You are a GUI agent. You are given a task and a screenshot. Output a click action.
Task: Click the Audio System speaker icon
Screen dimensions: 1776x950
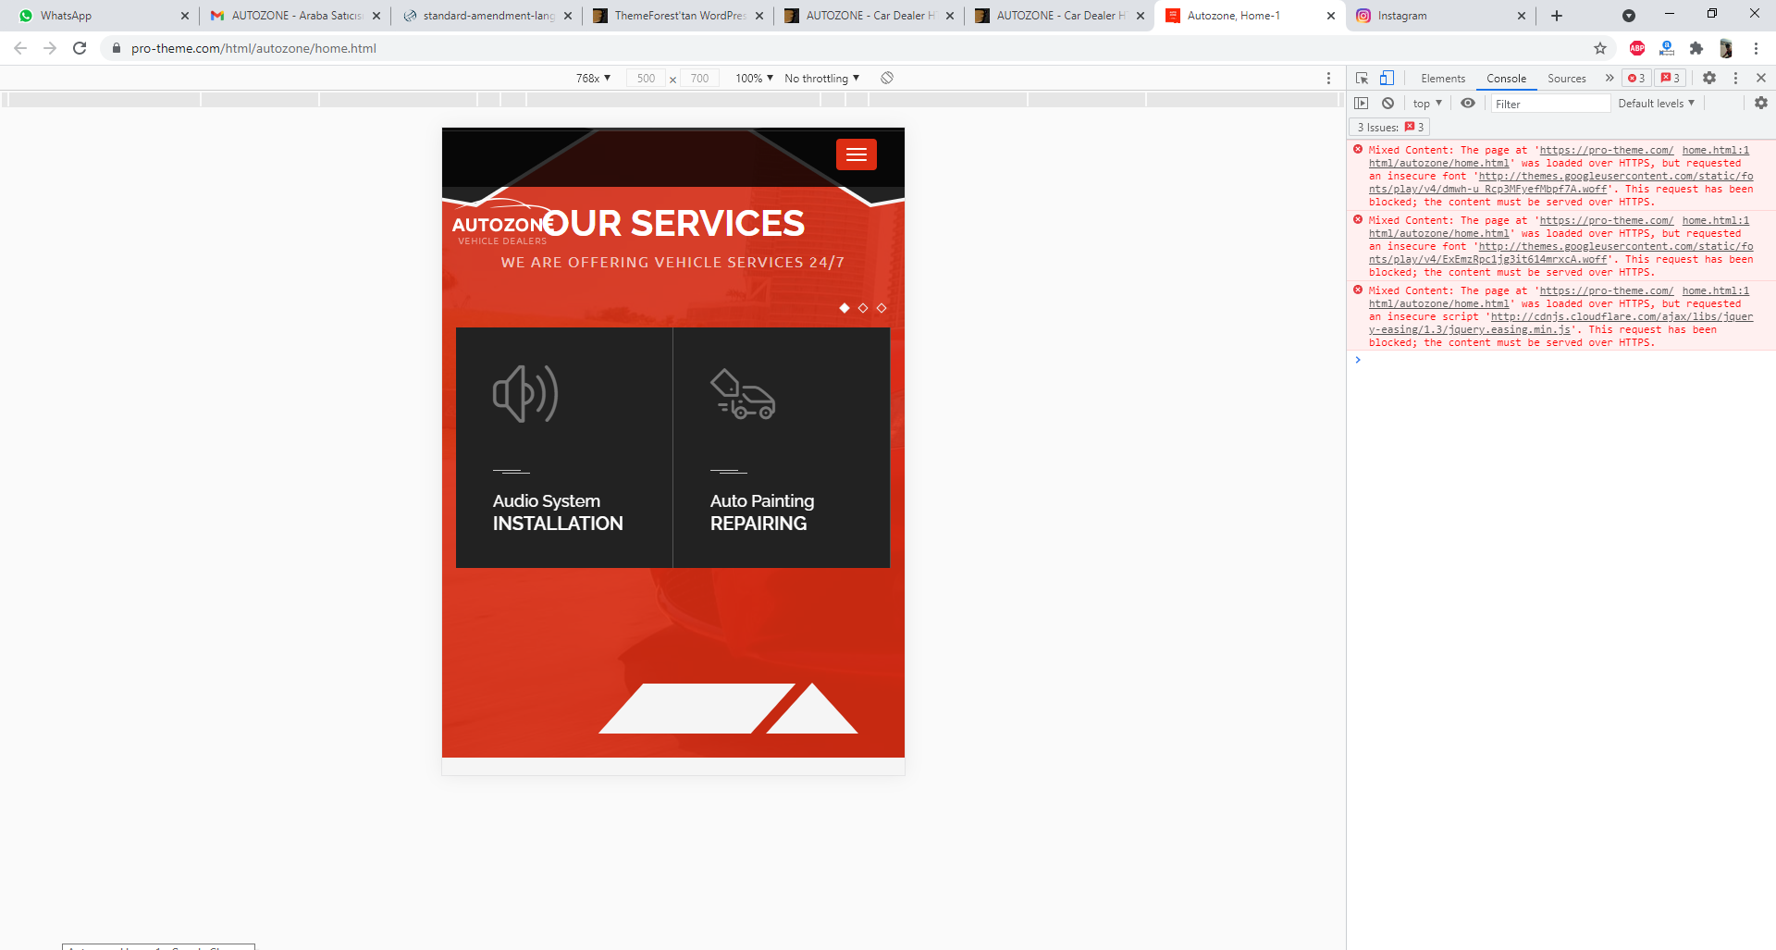pos(525,394)
